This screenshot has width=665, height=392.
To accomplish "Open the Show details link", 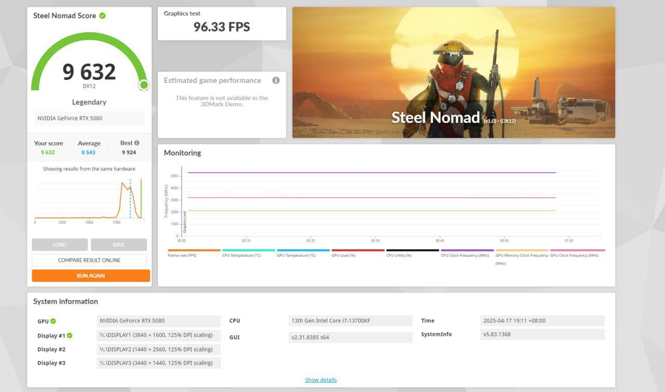I will [321, 380].
